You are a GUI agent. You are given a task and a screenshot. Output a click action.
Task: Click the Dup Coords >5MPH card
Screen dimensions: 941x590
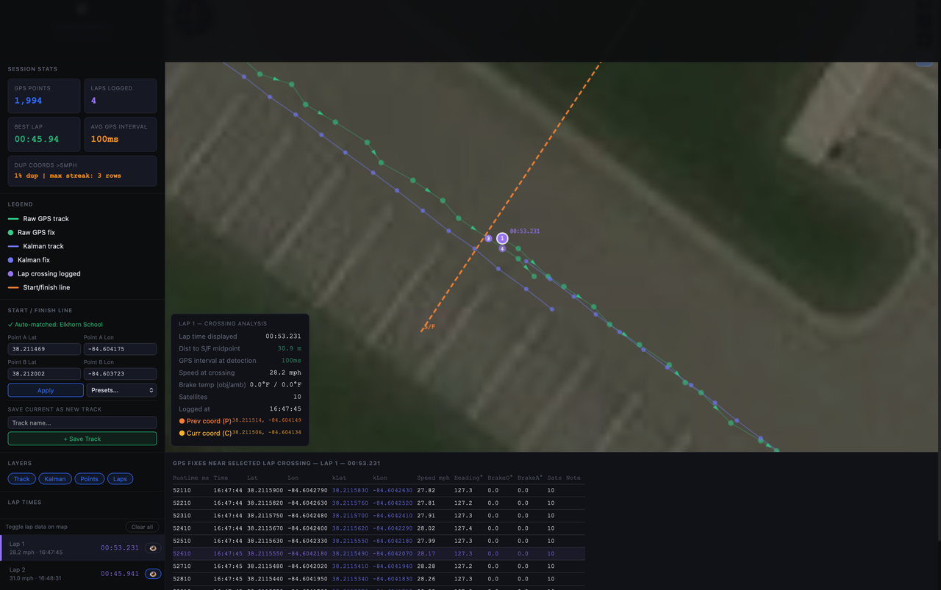82,170
